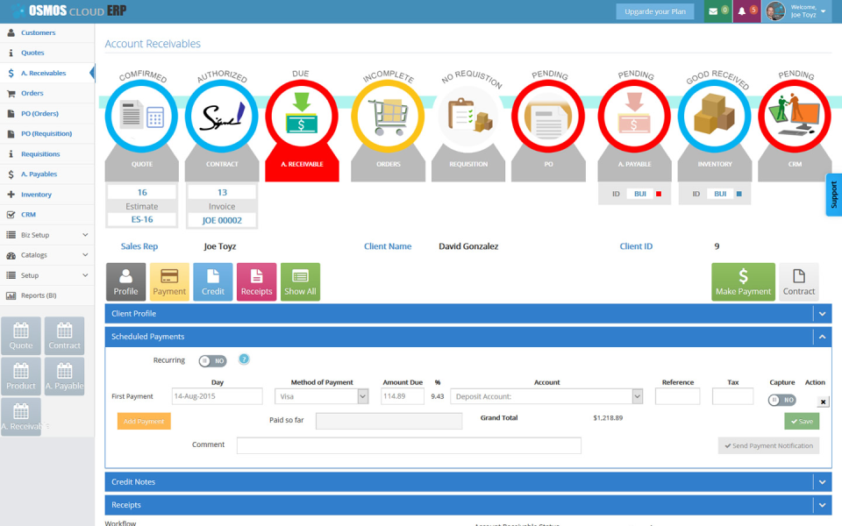Open the Requisition clipboard icon
The image size is (842, 526).
tap(469, 116)
